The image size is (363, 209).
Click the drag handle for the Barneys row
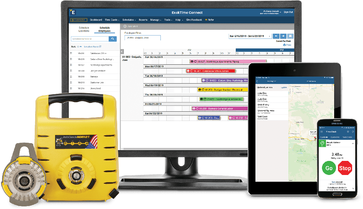[x=71, y=77]
